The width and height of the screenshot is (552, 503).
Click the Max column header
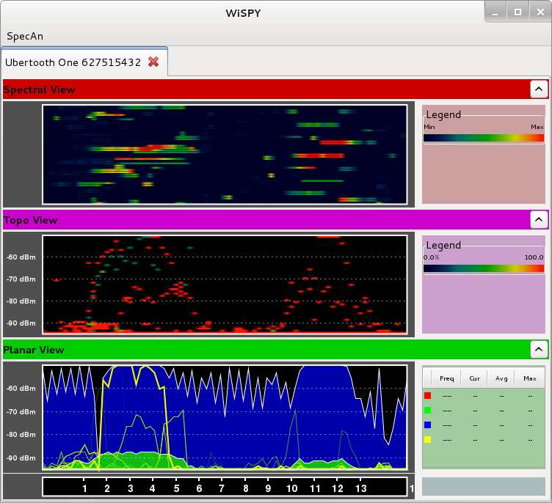tap(529, 378)
